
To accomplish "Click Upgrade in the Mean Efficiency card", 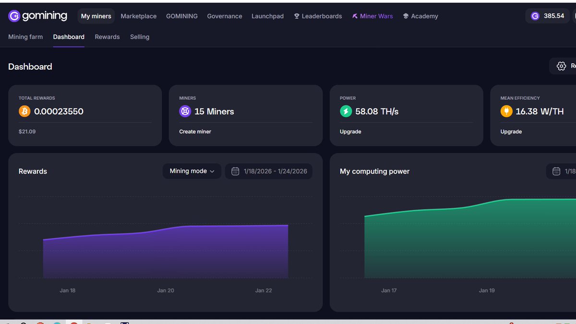I will [511, 132].
